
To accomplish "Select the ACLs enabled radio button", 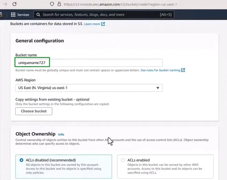I will coord(123,160).
